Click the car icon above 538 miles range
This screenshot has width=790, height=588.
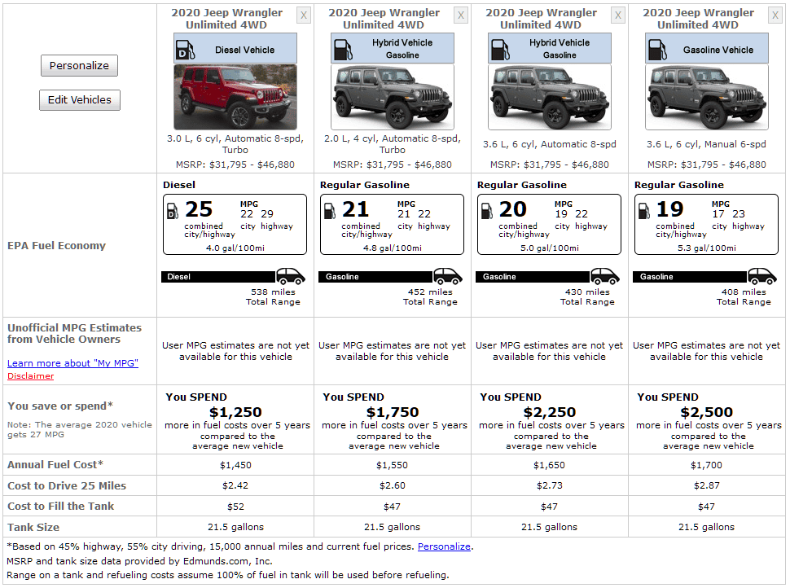point(291,276)
